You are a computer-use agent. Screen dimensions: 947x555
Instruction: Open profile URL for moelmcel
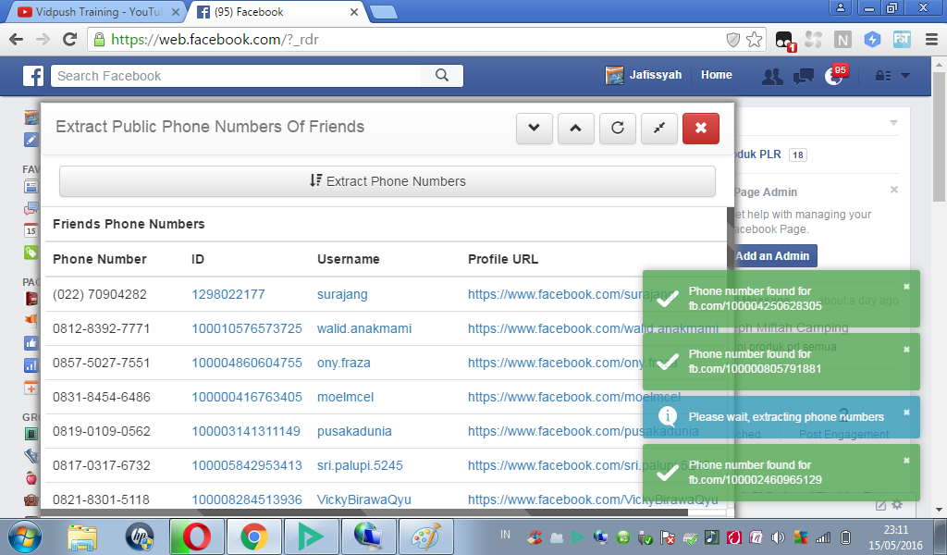point(574,397)
